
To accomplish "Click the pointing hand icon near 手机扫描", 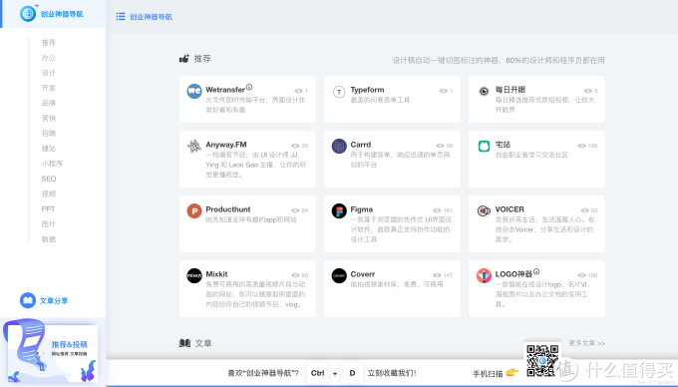I will (x=511, y=372).
